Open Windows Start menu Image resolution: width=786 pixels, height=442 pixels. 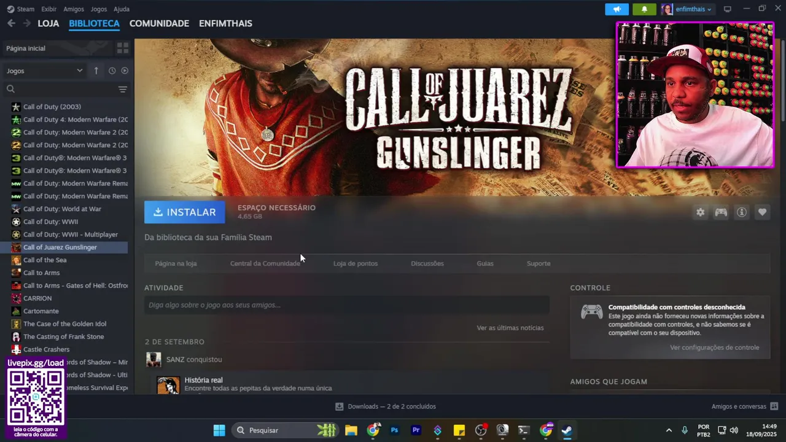pos(219,430)
